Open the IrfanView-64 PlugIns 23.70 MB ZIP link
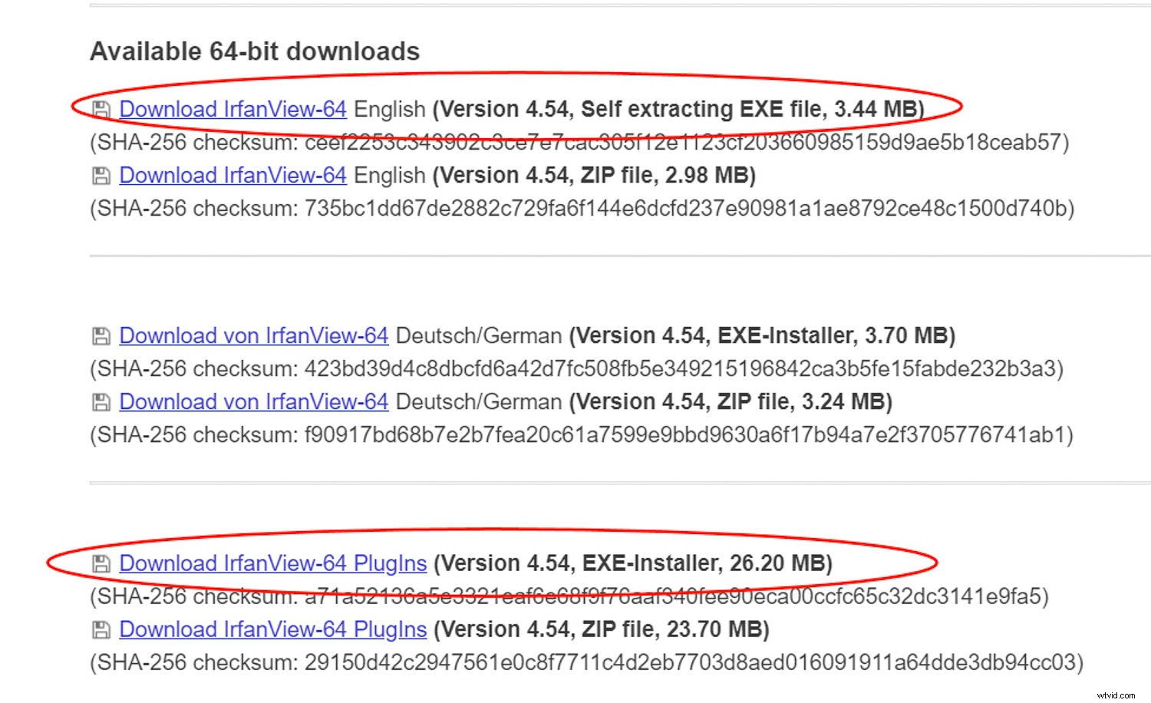The image size is (1151, 703). tap(272, 630)
